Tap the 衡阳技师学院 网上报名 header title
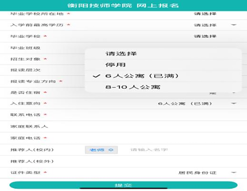The image size is (247, 191). point(123,5)
